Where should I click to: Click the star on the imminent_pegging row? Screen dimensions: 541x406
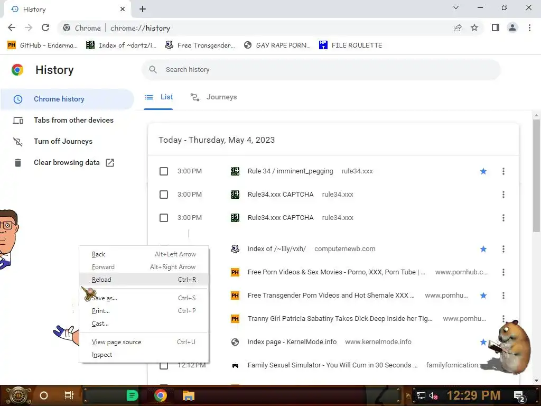coord(483,171)
